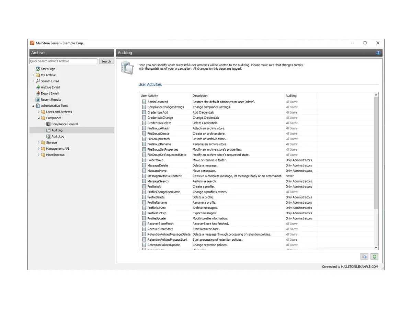Click the Export E-mail icon
This screenshot has height=309, width=412.
(x=38, y=93)
